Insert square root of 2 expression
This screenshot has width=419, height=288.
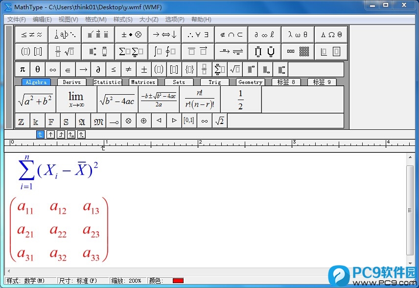220,121
